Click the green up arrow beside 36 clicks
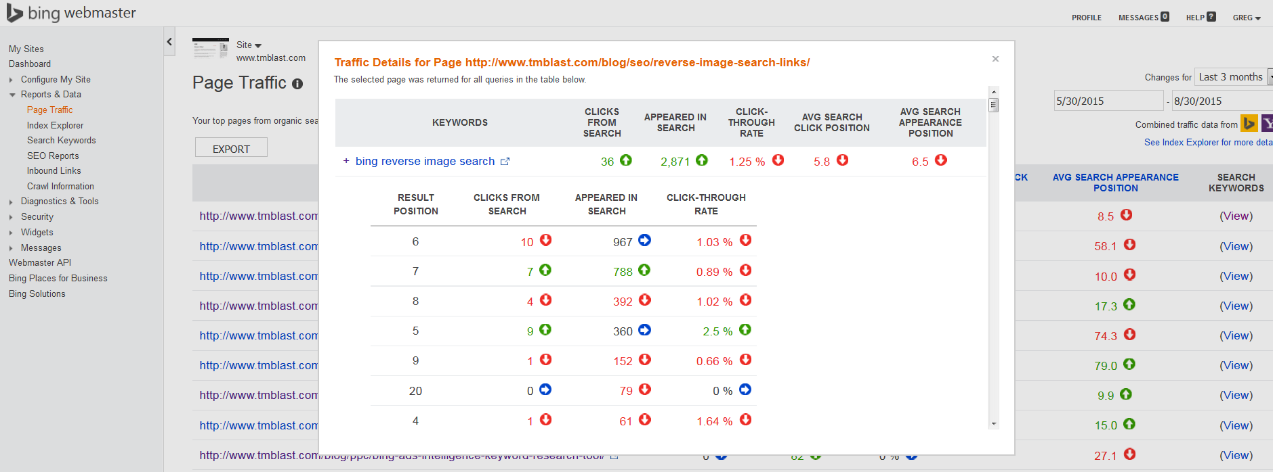This screenshot has height=472, width=1273. click(626, 160)
